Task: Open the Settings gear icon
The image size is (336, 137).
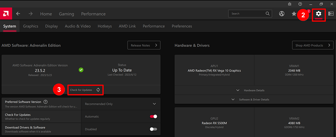Action: click(x=318, y=14)
